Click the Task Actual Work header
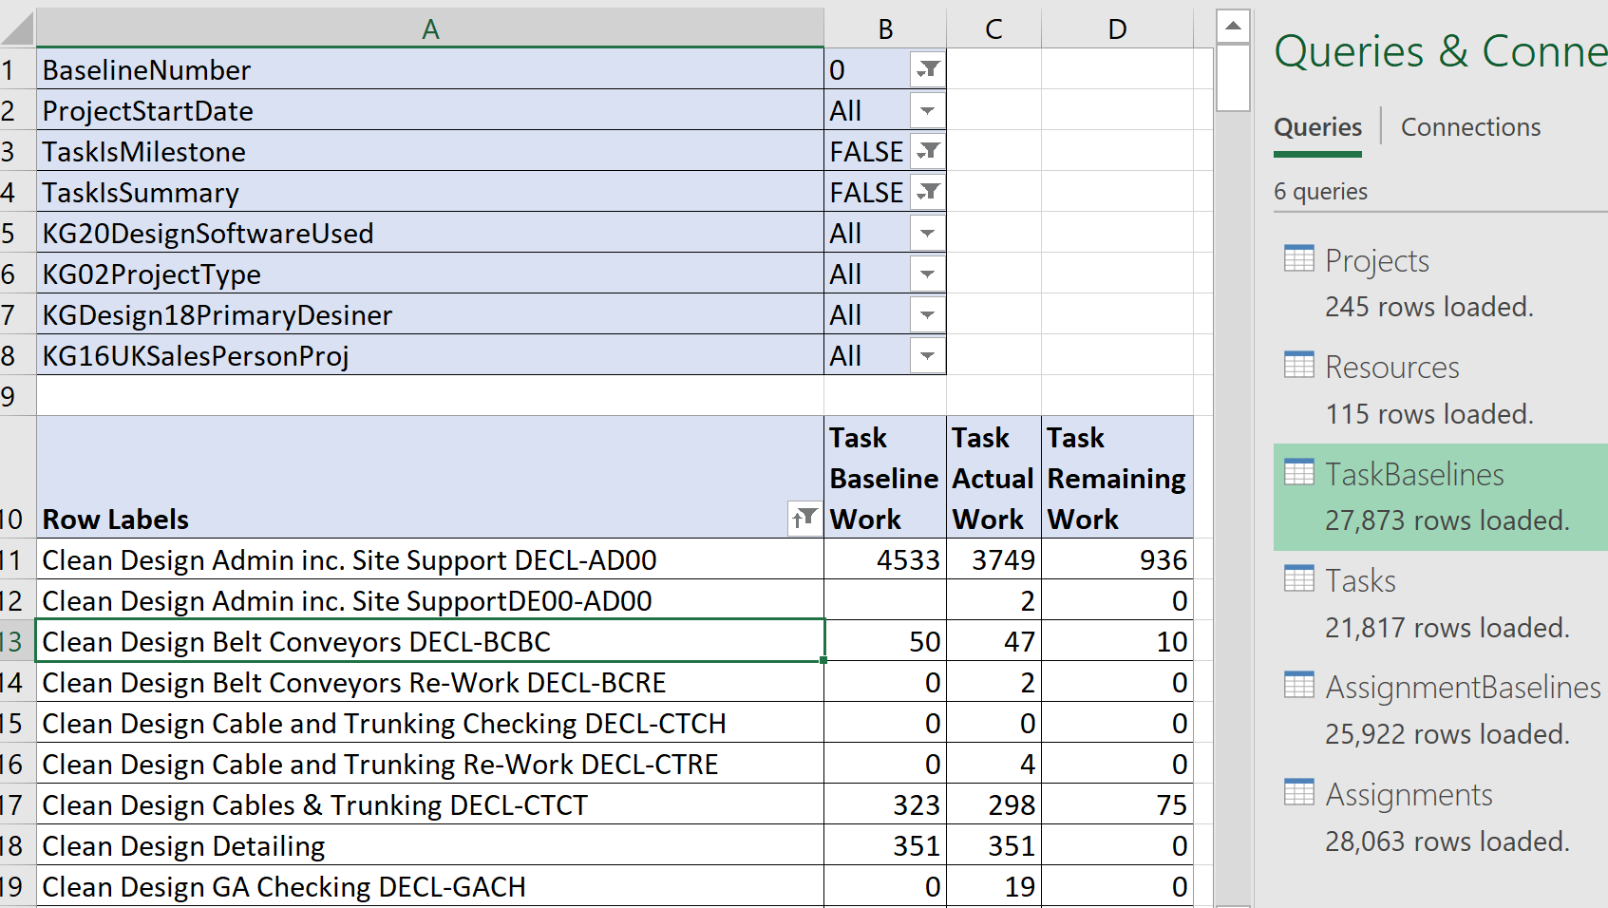 993,478
